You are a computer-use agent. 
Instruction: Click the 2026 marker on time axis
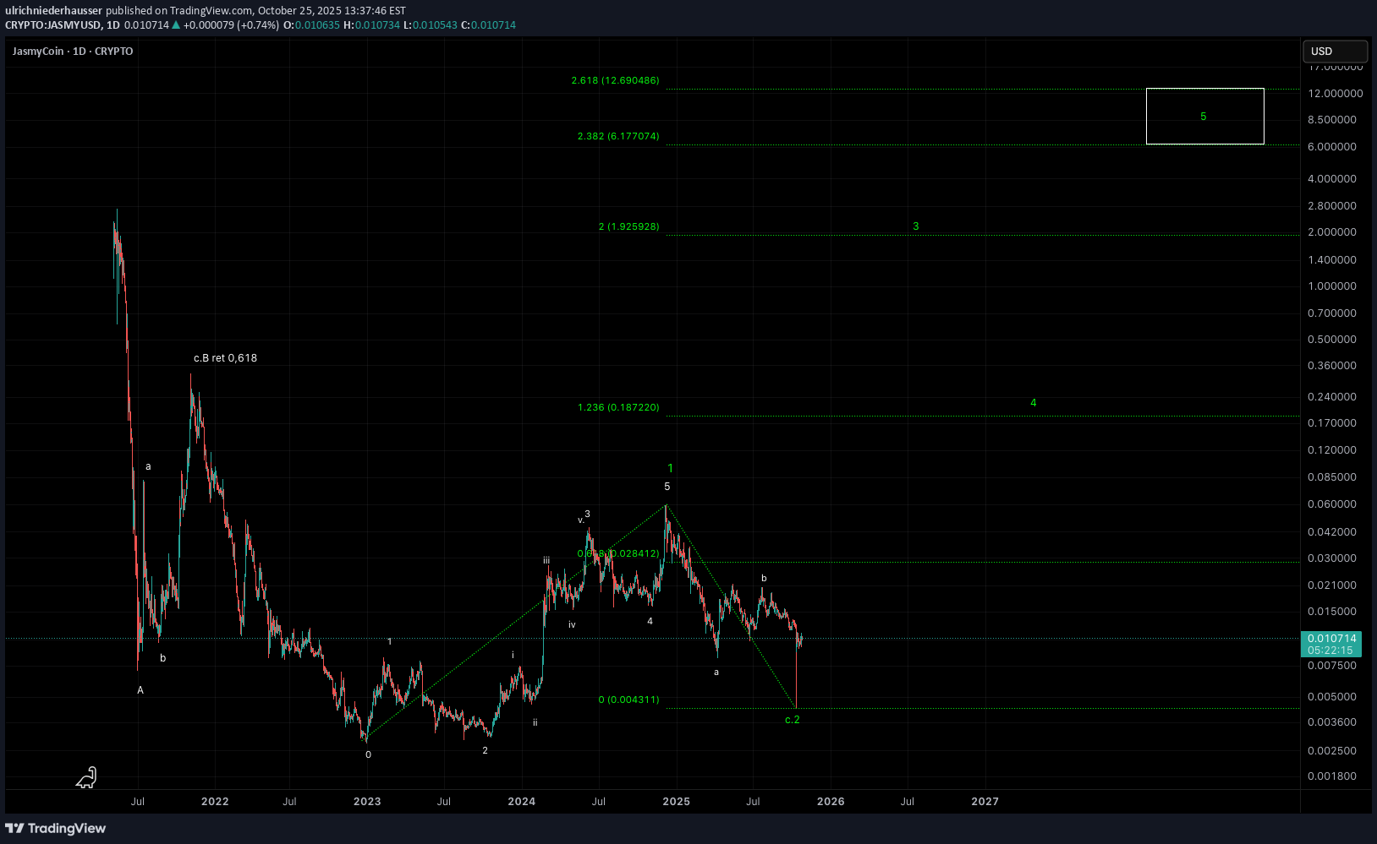(830, 802)
